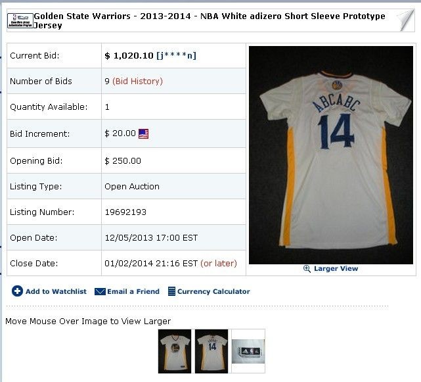The image size is (421, 382).
Task: Open the Currency Calculator link text
Action: click(213, 291)
